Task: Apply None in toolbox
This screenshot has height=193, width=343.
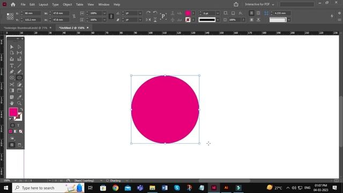Action: point(20,131)
